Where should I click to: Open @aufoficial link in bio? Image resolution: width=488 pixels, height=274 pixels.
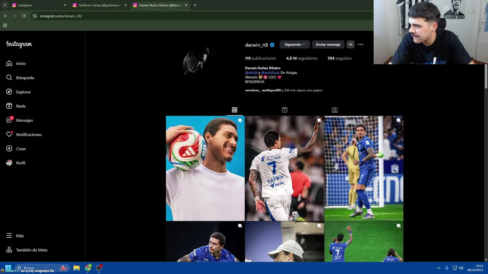click(x=270, y=73)
